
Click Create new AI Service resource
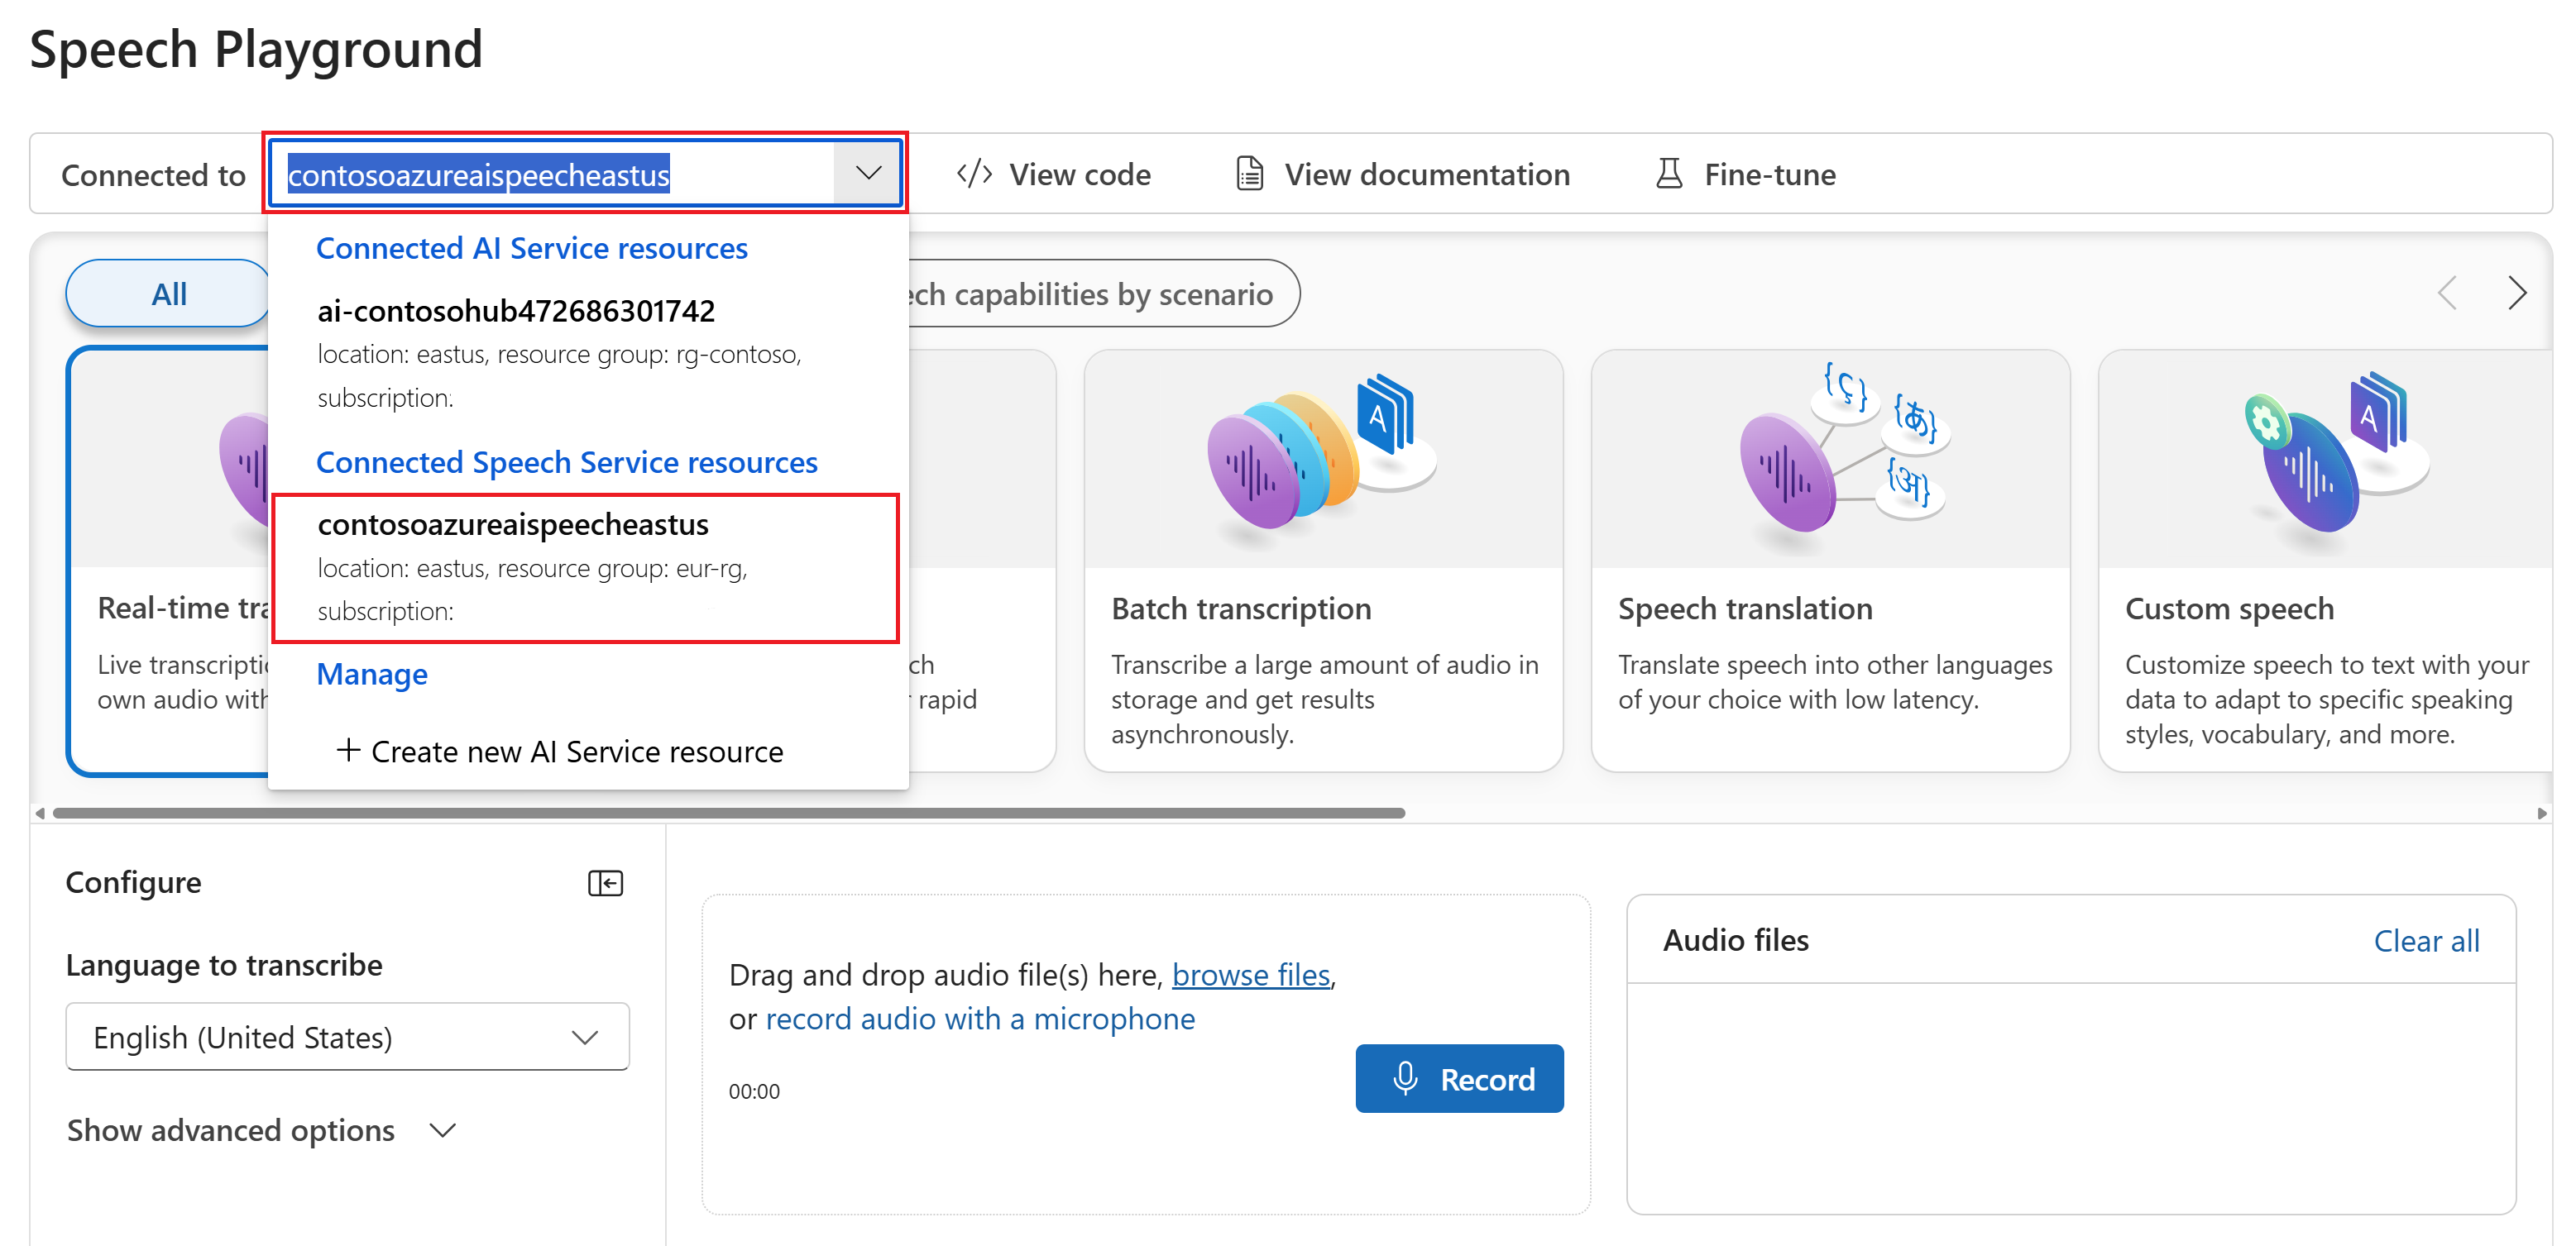pyautogui.click(x=560, y=751)
